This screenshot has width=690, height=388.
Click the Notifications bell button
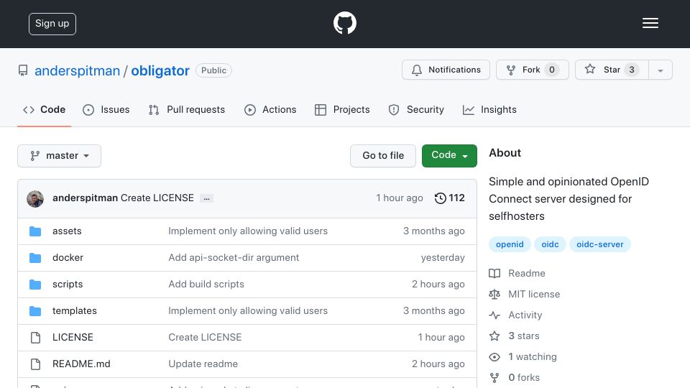tap(446, 70)
